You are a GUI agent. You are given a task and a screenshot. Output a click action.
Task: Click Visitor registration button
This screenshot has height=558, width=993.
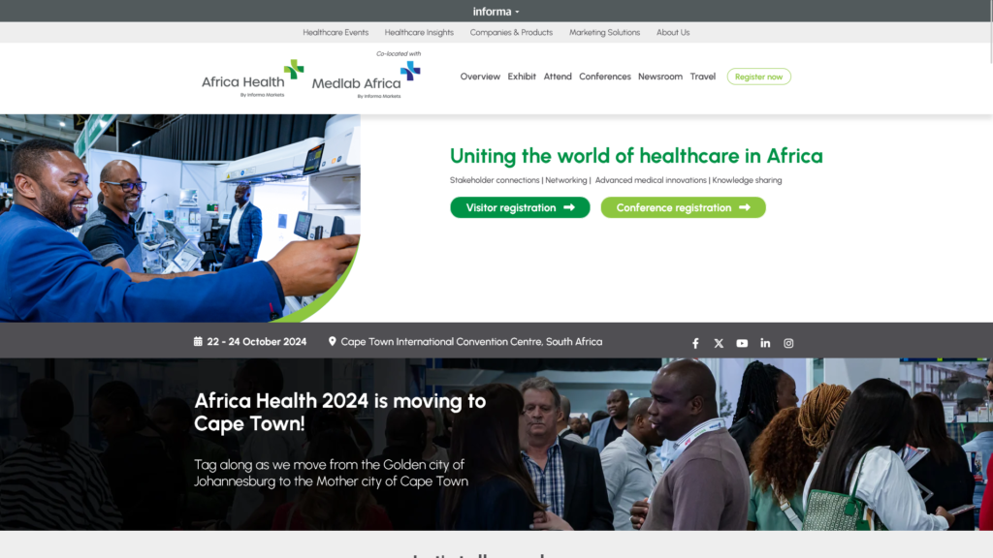520,207
